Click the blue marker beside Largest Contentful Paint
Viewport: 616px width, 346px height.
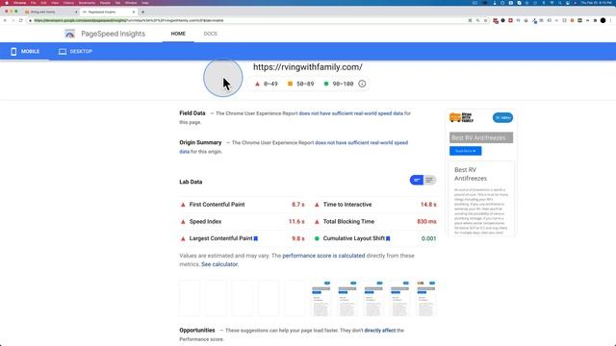click(256, 238)
